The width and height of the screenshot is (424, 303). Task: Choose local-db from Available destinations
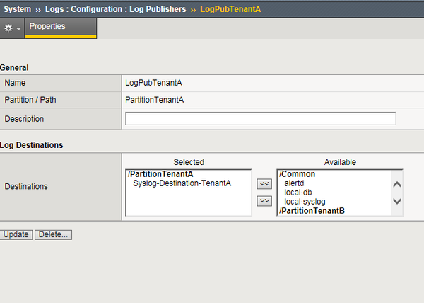[x=298, y=193]
